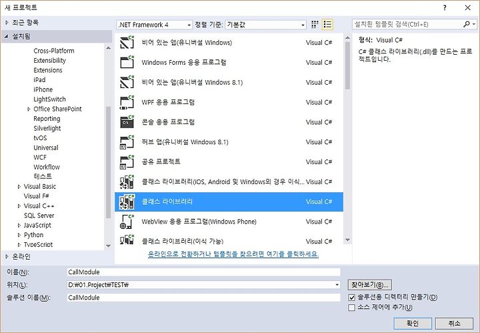Screen dimensions: 480x333
Task: Open the search options dropdown arrow
Action: point(474,24)
